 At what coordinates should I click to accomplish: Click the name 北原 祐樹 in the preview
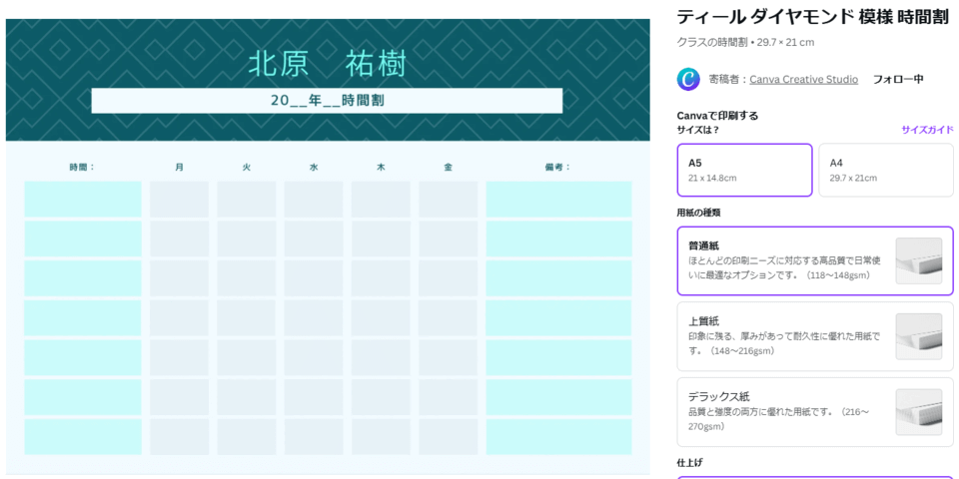click(x=327, y=64)
